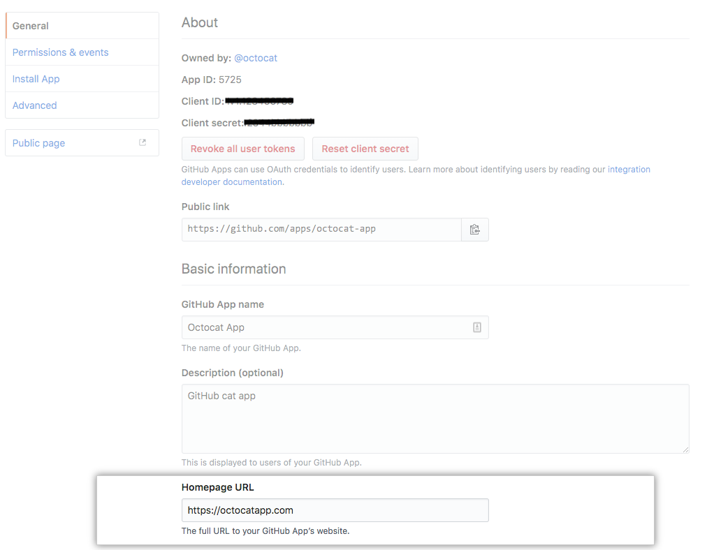707x550 pixels.
Task: Open the Install App section
Action: (36, 78)
